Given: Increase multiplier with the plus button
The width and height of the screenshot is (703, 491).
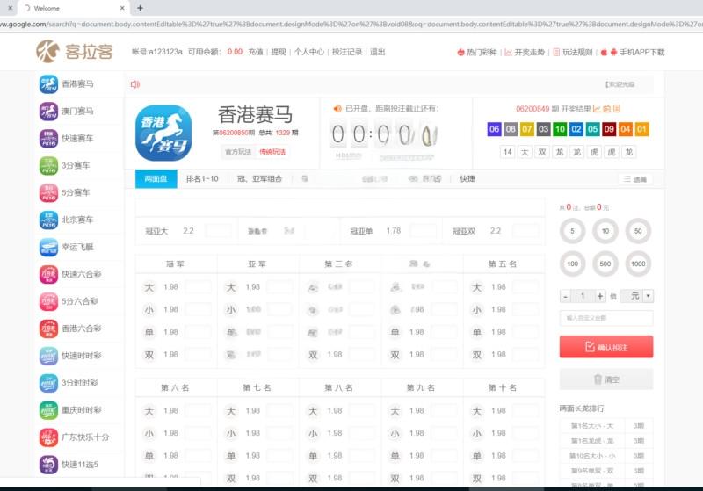Looking at the screenshot, I should coord(600,296).
